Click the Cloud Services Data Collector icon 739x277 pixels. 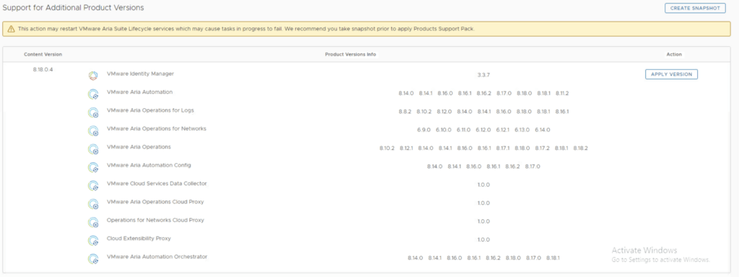click(x=93, y=185)
